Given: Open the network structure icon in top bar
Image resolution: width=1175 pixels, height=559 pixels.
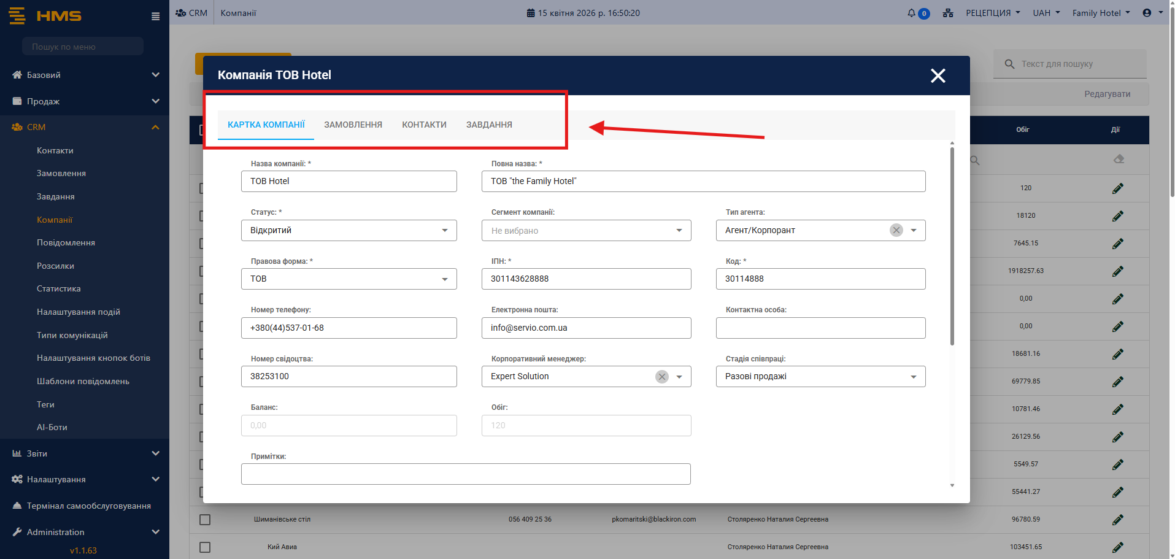Looking at the screenshot, I should pyautogui.click(x=948, y=13).
